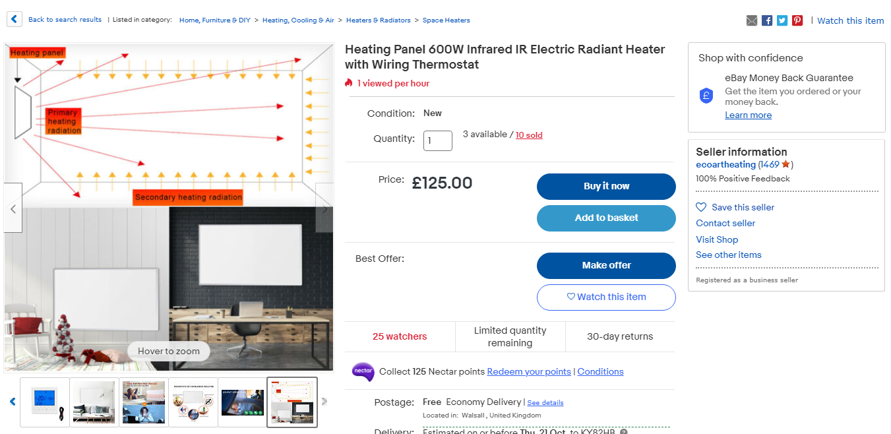
Task: Add the heater to basket
Action: pos(606,218)
